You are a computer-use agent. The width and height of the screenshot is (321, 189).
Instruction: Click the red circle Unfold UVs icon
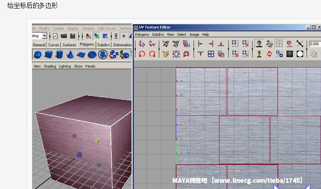click(186, 54)
